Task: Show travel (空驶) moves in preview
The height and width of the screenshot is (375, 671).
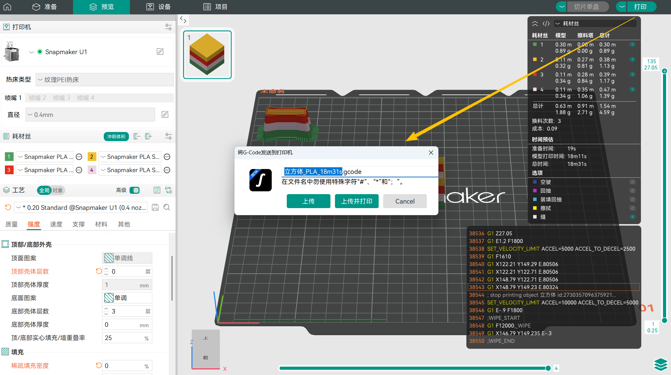Action: (632, 182)
